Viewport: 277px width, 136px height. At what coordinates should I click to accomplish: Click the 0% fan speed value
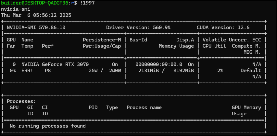13,71
